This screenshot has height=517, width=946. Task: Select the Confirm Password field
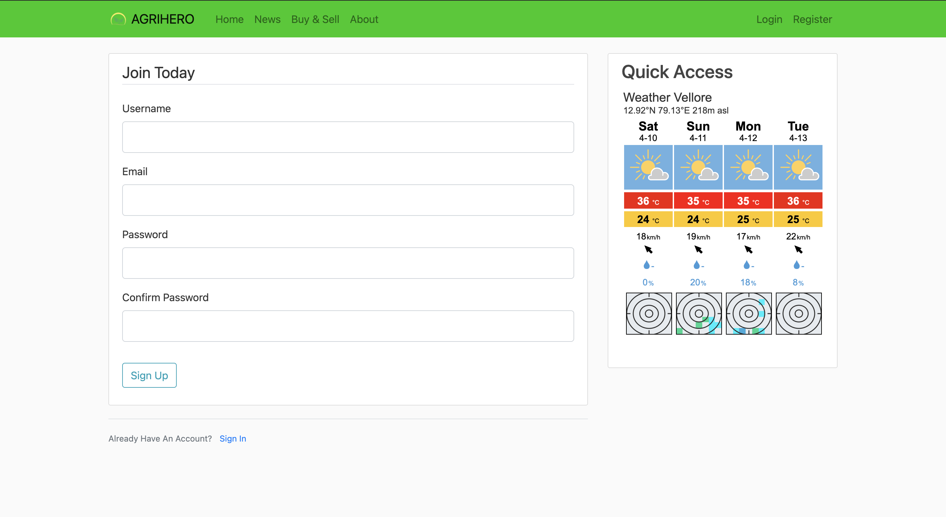click(x=348, y=326)
